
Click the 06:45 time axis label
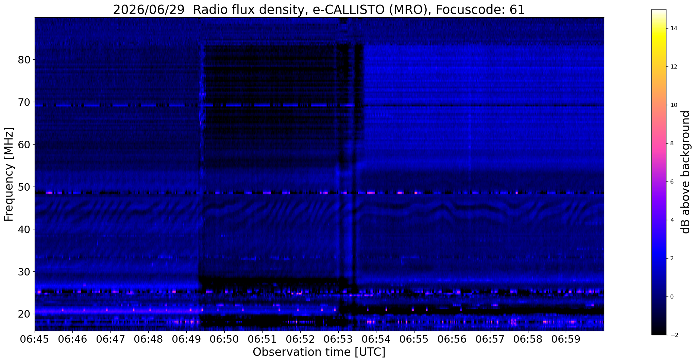point(35,340)
